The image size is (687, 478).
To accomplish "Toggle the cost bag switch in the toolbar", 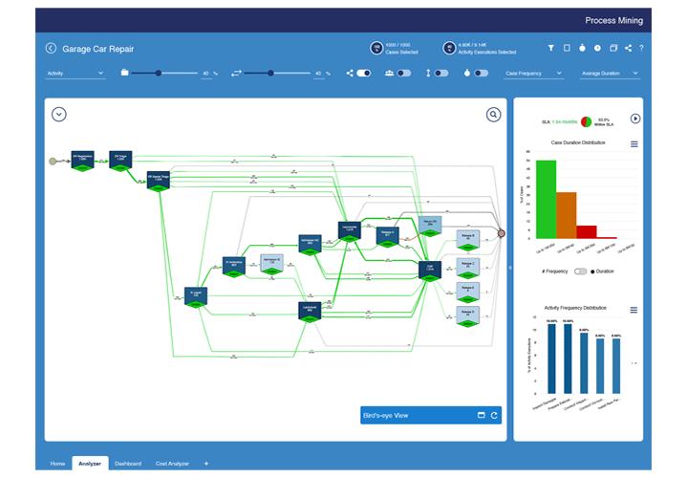I will point(481,73).
